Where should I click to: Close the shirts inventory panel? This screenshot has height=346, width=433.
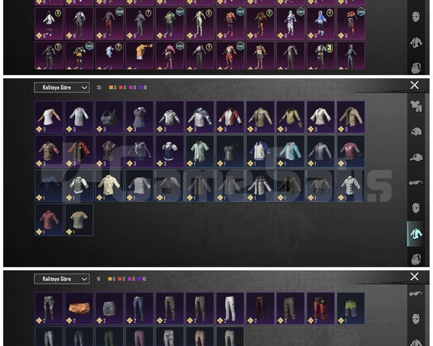pos(414,85)
